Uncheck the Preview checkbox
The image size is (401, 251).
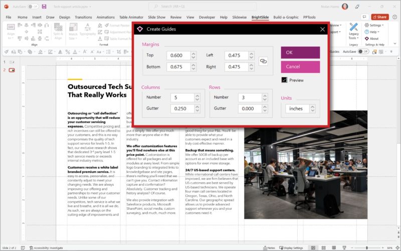click(x=284, y=80)
